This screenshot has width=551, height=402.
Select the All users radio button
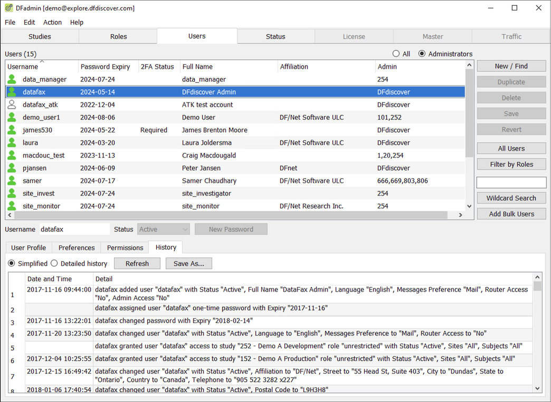pyautogui.click(x=396, y=54)
